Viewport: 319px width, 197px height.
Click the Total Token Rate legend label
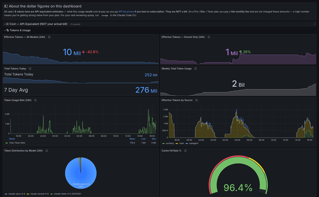point(17,143)
